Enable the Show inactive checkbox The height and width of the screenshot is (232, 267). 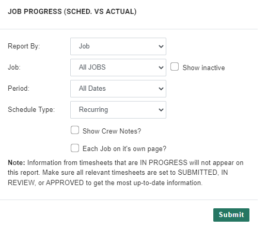(x=175, y=67)
